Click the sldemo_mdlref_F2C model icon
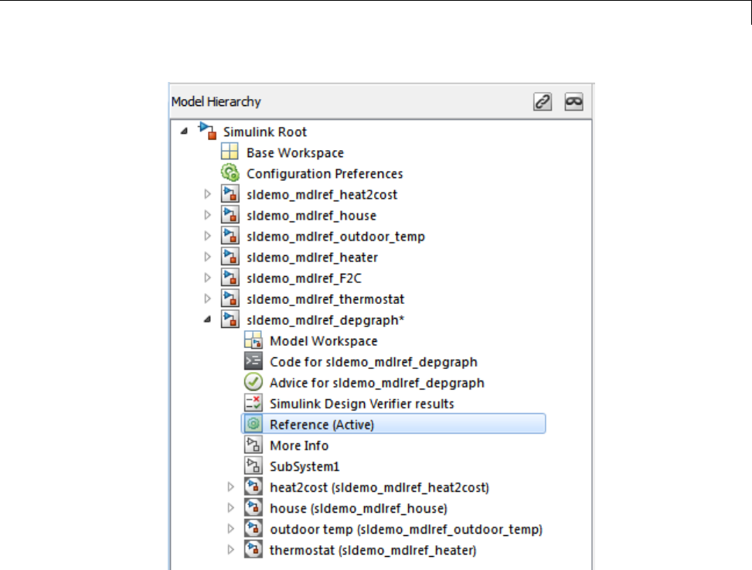 pyautogui.click(x=230, y=278)
